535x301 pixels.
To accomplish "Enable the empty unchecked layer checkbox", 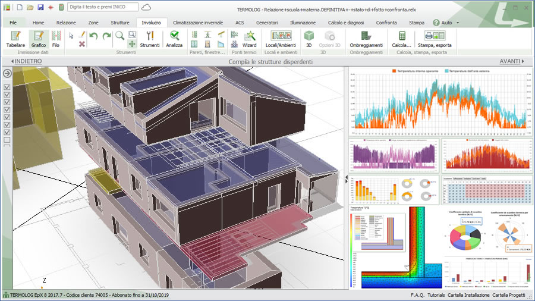I will [7, 140].
